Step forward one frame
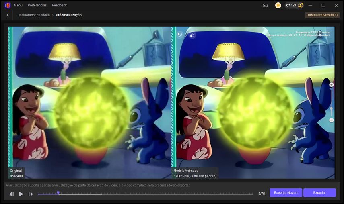344x204 pixels. point(31,194)
